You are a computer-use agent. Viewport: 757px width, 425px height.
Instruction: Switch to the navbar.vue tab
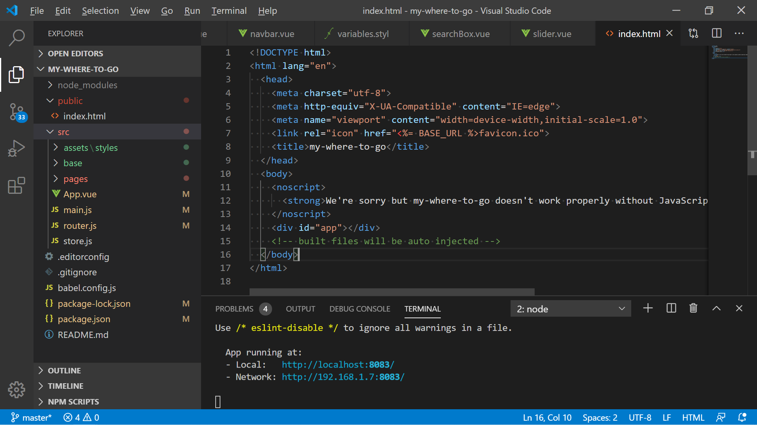pyautogui.click(x=271, y=34)
